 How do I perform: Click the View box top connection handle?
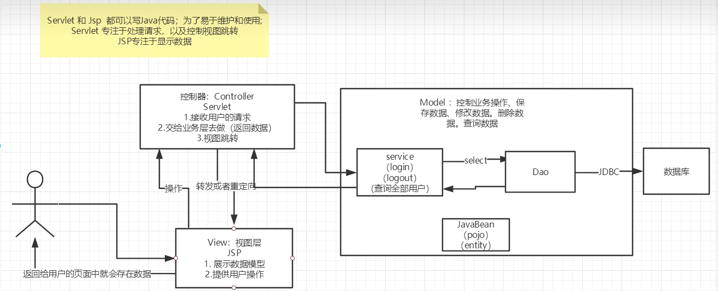pos(234,228)
